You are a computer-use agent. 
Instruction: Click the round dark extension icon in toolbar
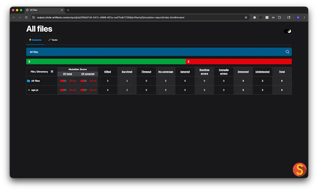[x=261, y=17]
